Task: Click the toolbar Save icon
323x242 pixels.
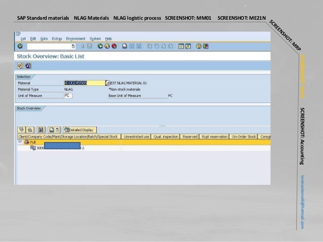Action: point(90,46)
